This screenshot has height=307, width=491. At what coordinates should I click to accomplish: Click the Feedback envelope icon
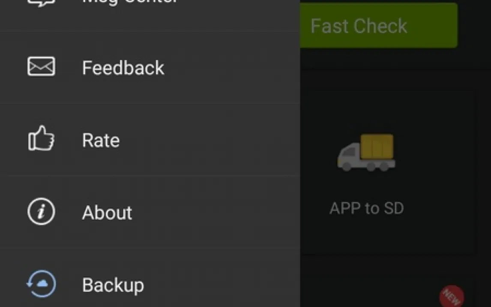(x=41, y=66)
